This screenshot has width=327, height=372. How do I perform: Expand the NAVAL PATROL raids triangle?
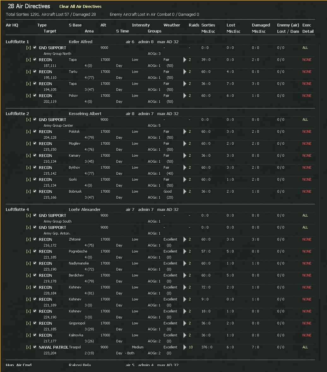[x=185, y=347]
